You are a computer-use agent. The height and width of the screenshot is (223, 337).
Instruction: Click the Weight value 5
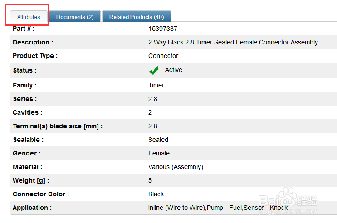pos(150,180)
